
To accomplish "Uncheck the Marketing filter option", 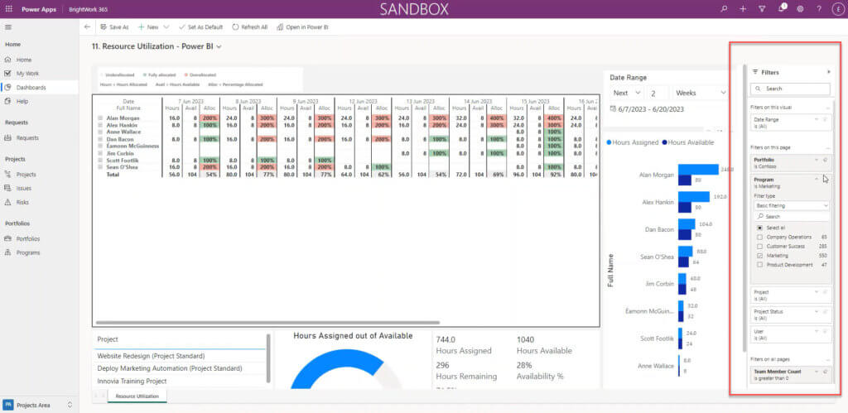I will click(760, 256).
